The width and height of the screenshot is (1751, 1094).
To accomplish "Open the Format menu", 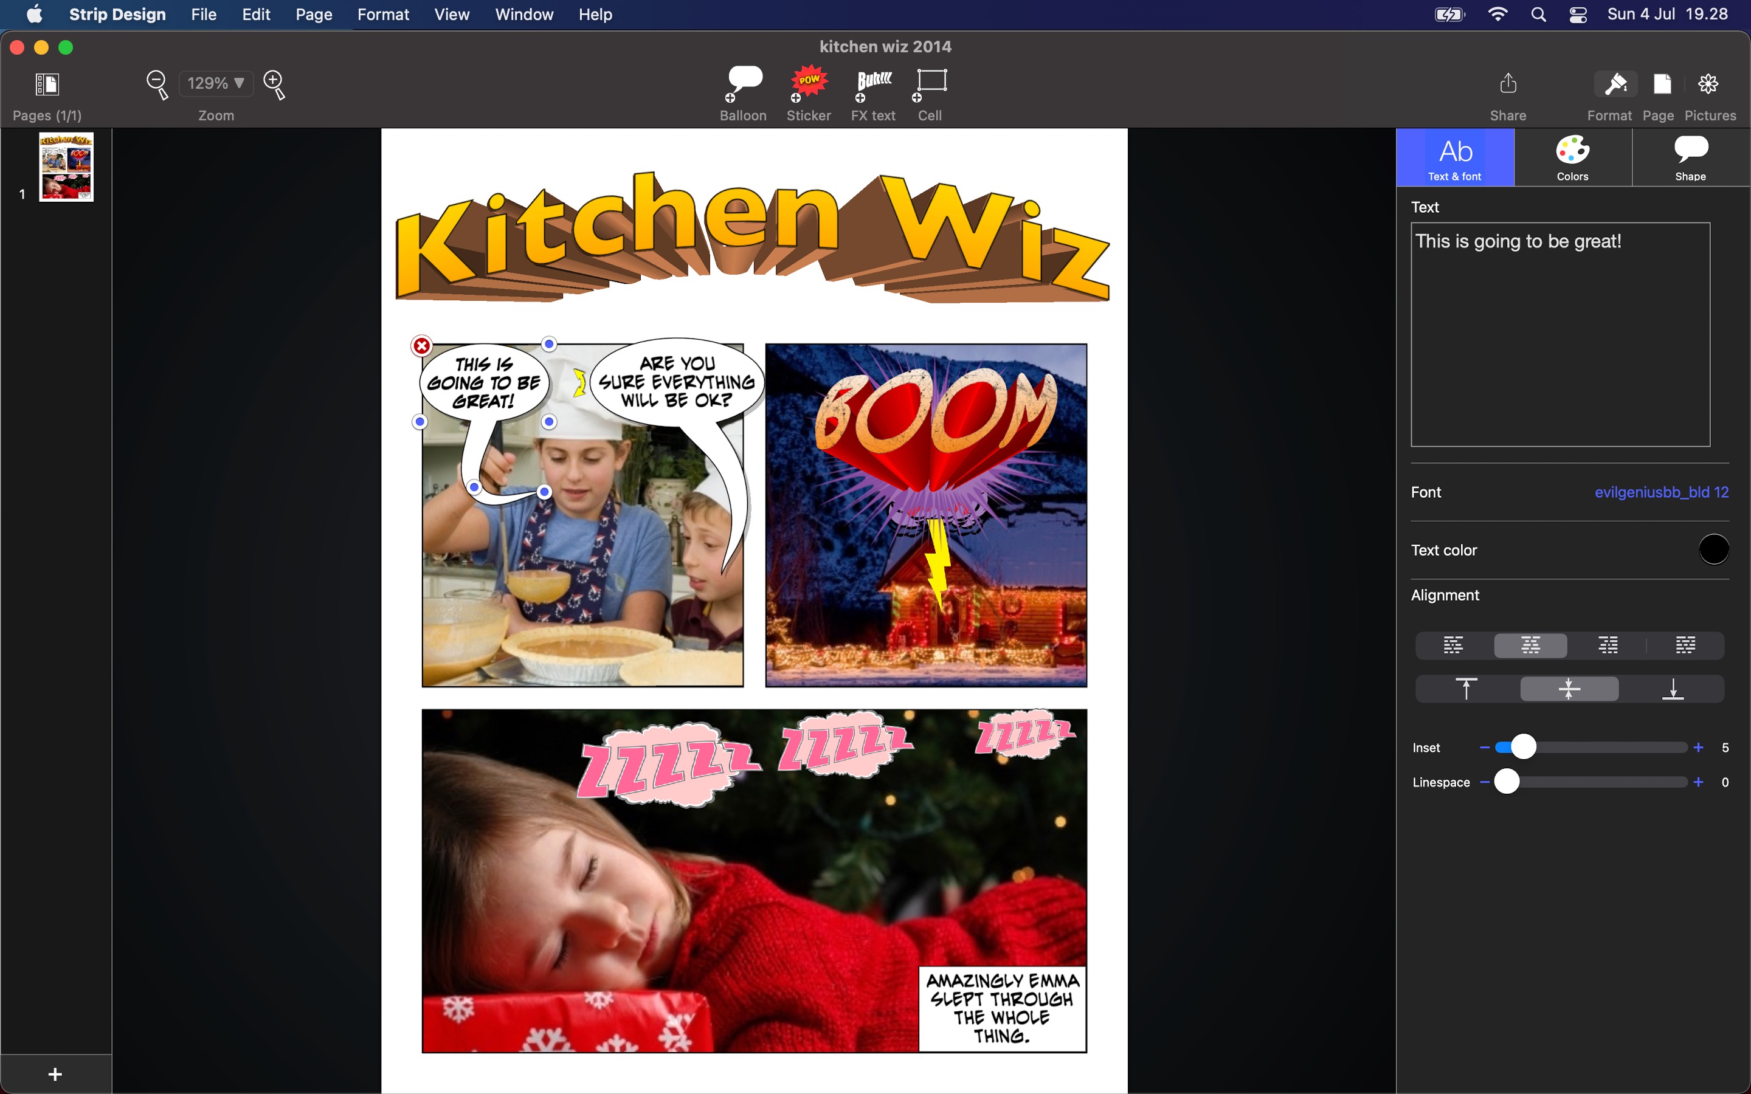I will 383,15.
